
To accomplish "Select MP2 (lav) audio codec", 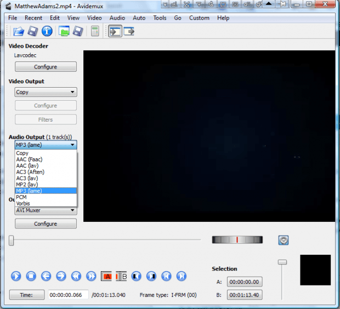I will click(x=46, y=185).
